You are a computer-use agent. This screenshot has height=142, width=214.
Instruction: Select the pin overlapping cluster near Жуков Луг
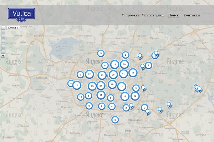tap(156, 54)
